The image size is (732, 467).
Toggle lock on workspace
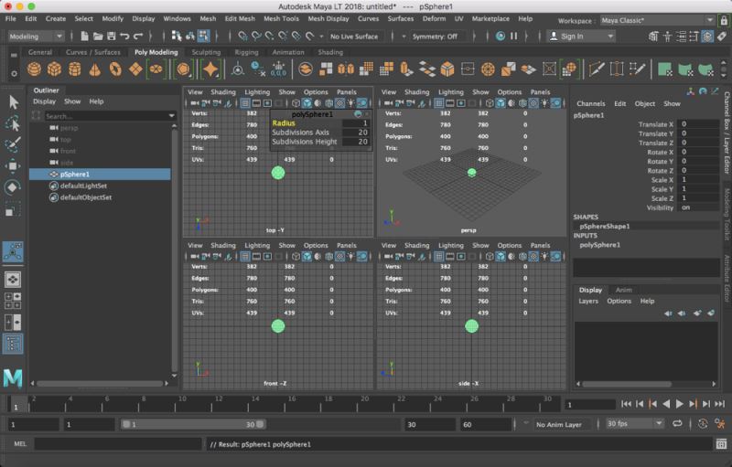pos(724,20)
